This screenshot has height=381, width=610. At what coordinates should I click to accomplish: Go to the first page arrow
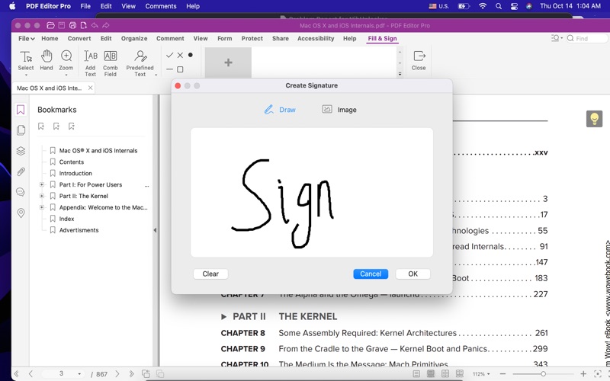click(x=16, y=374)
